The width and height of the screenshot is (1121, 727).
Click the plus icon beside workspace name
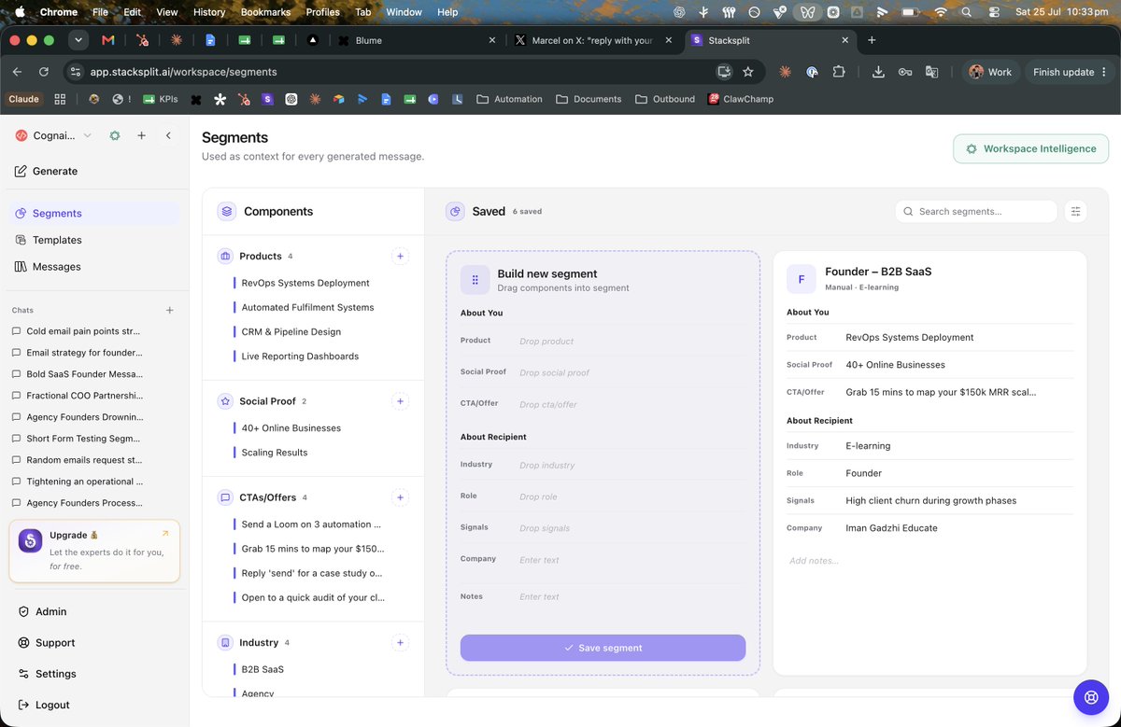click(x=141, y=135)
